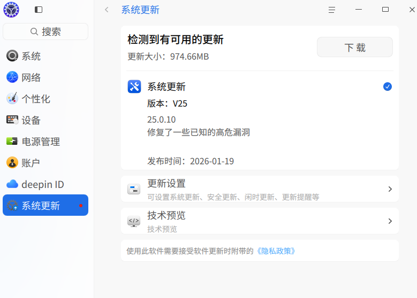Screen dimensions: 417x298
Task: Toggle the sidebar panel icon
Action: [x=39, y=10]
